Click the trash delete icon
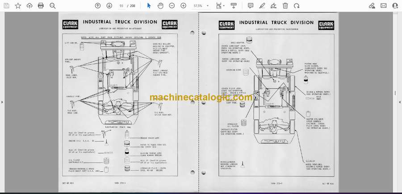This screenshot has width=402, height=194. point(285,6)
